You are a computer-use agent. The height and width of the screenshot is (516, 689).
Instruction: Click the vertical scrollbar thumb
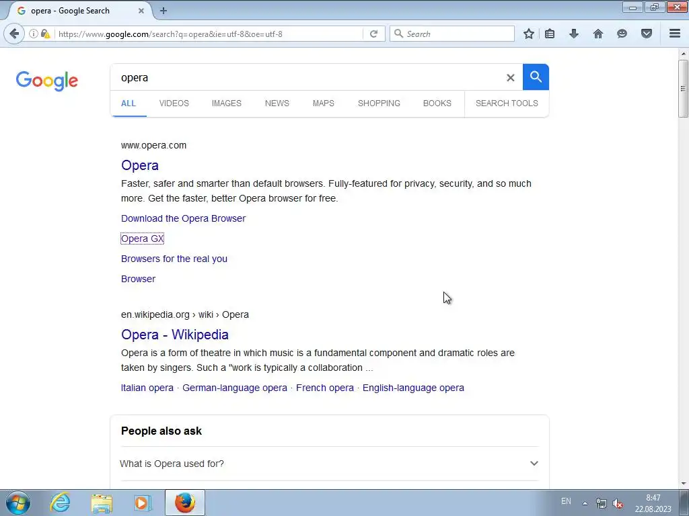click(x=683, y=89)
